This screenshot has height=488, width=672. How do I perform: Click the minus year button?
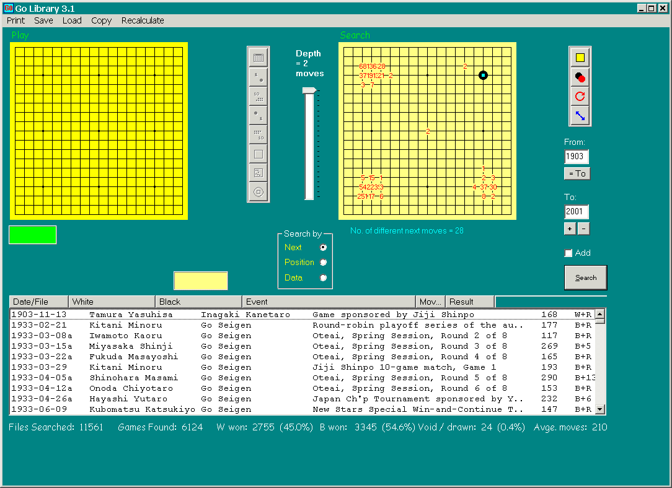click(583, 229)
